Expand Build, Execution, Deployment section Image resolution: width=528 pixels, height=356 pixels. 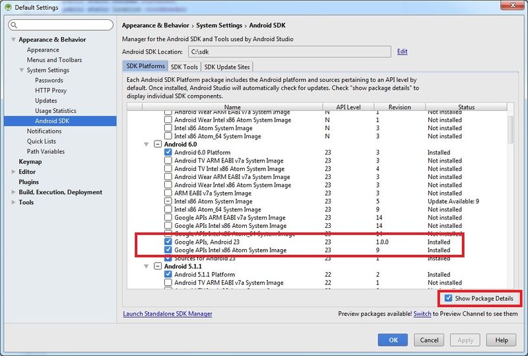13,192
